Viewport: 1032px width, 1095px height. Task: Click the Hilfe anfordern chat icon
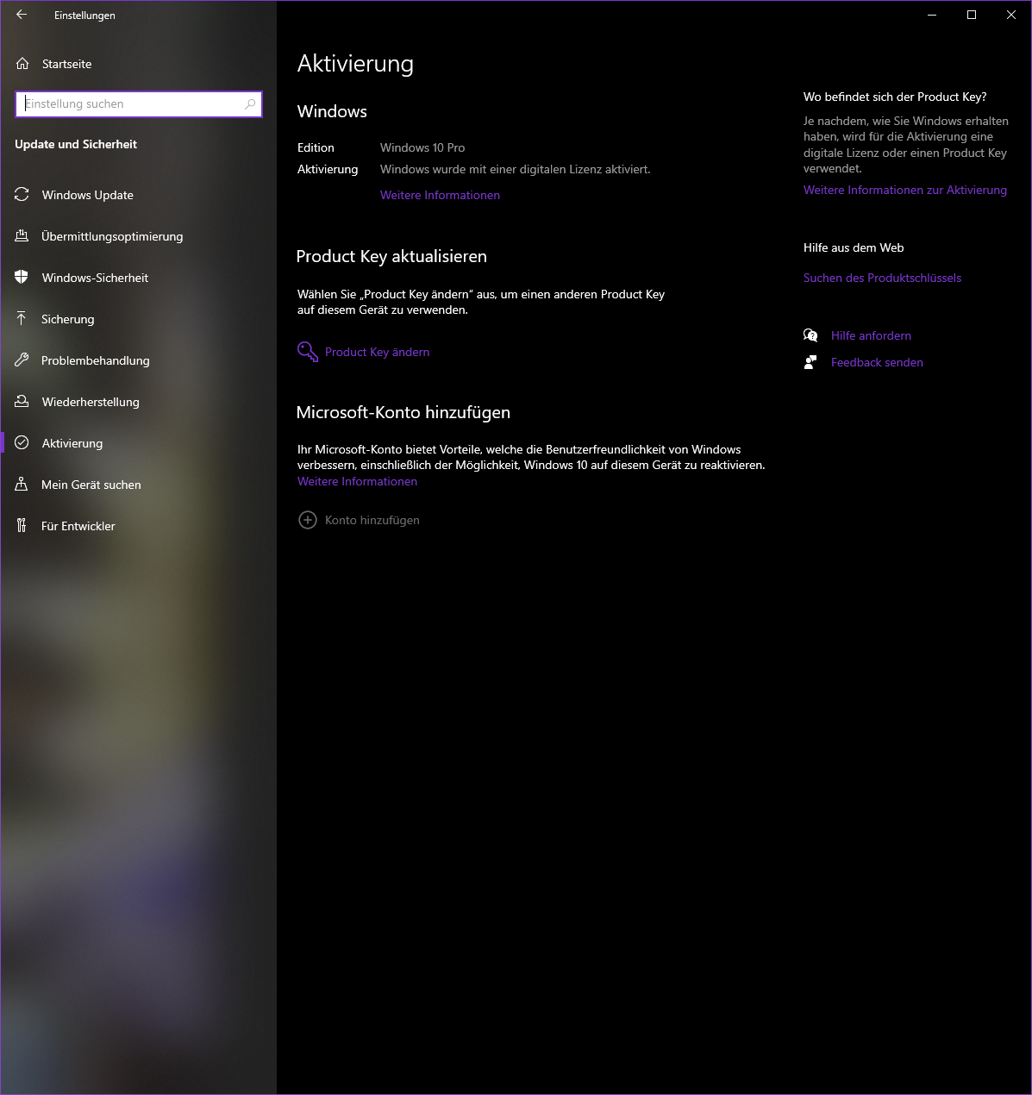(x=810, y=335)
